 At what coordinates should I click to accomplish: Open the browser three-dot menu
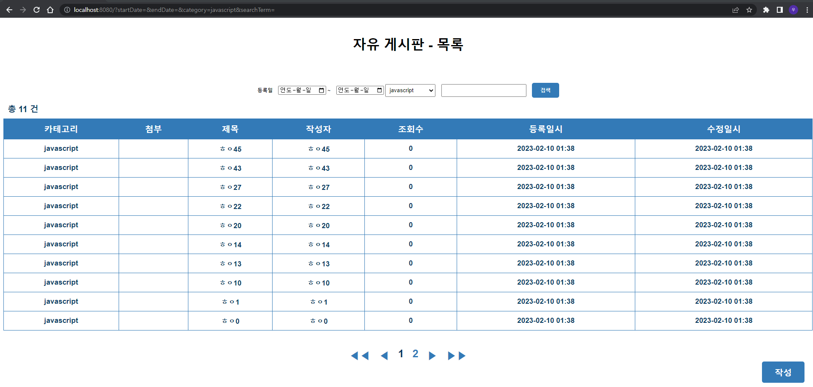click(x=807, y=10)
